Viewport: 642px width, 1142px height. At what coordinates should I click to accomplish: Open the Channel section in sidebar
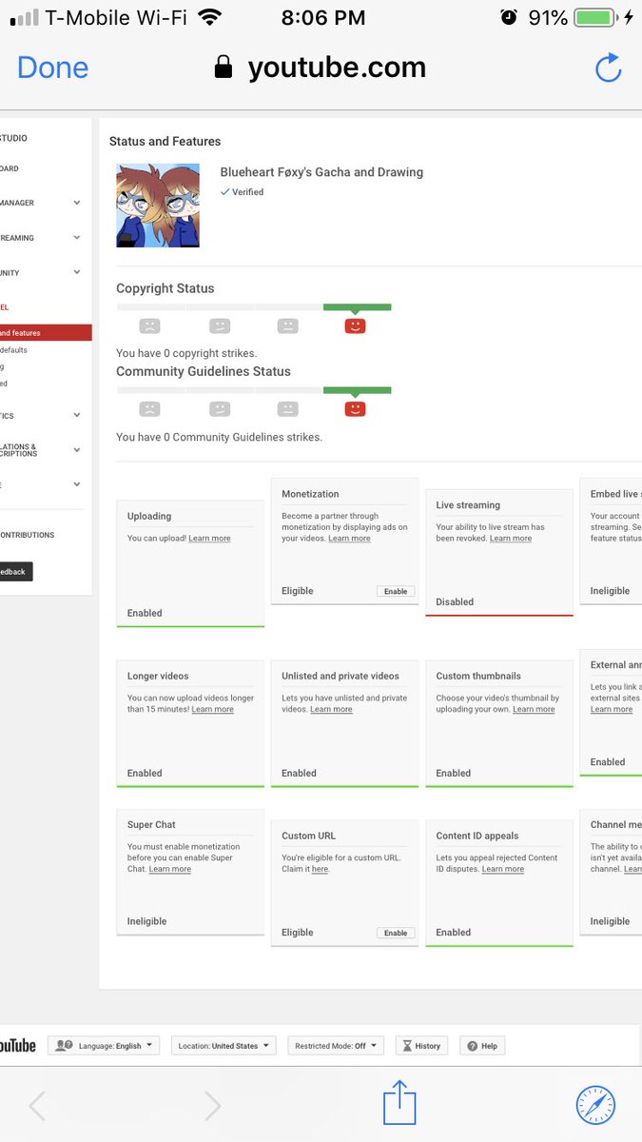(6, 307)
